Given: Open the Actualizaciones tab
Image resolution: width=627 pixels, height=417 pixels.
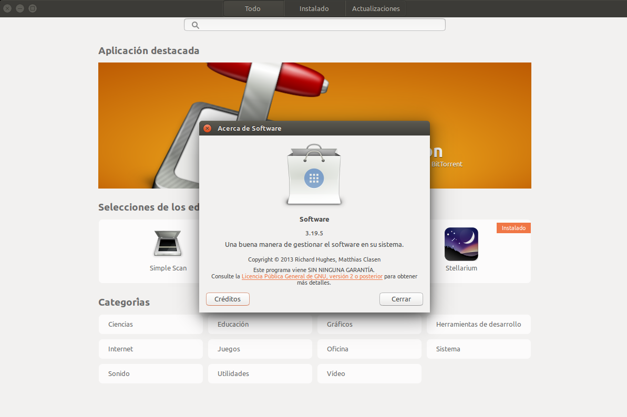Looking at the screenshot, I should [x=375, y=8].
